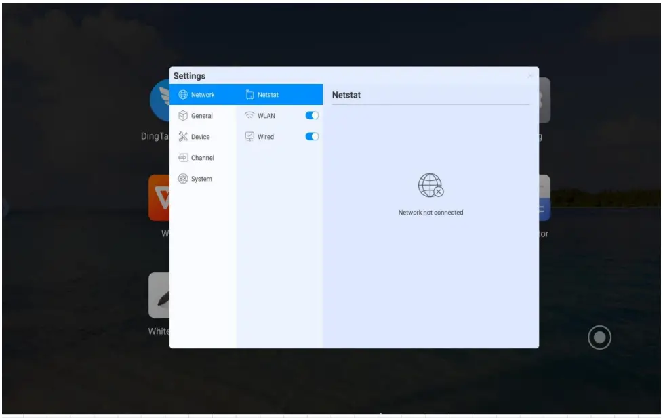Viewport: 663px width, 418px height.
Task: Click the Settings window title
Action: point(189,76)
